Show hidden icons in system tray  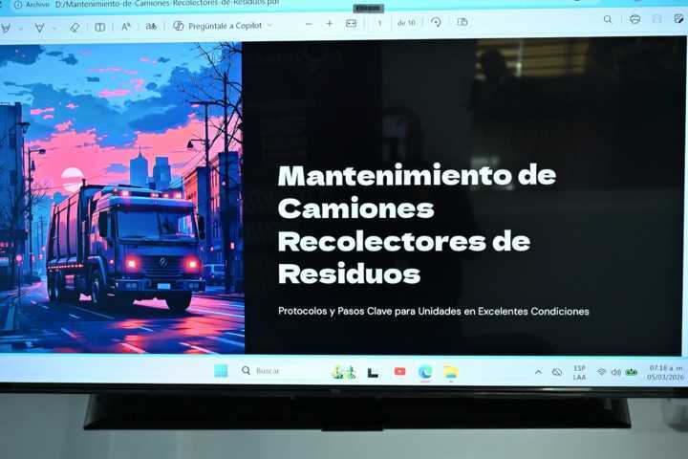(538, 372)
